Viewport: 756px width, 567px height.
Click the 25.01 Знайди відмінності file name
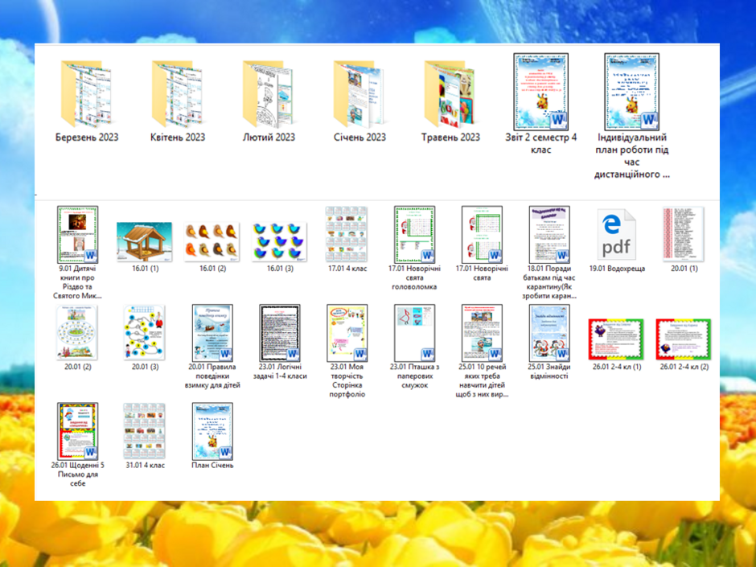tap(549, 372)
